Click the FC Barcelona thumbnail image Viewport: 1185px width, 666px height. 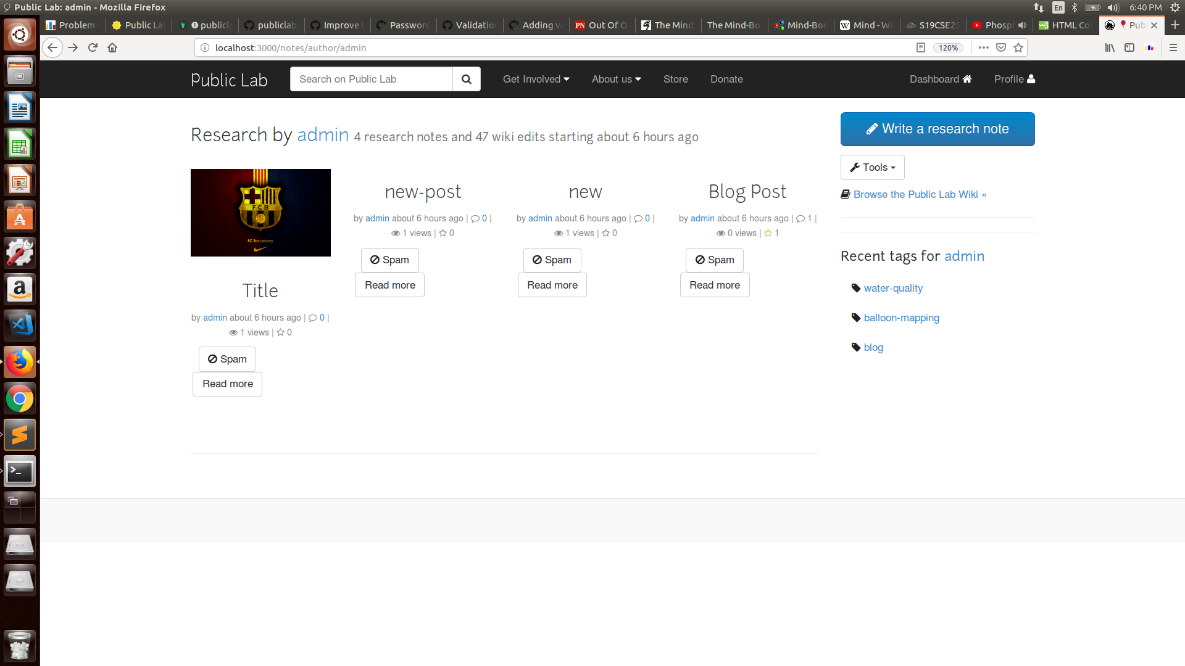(x=260, y=213)
